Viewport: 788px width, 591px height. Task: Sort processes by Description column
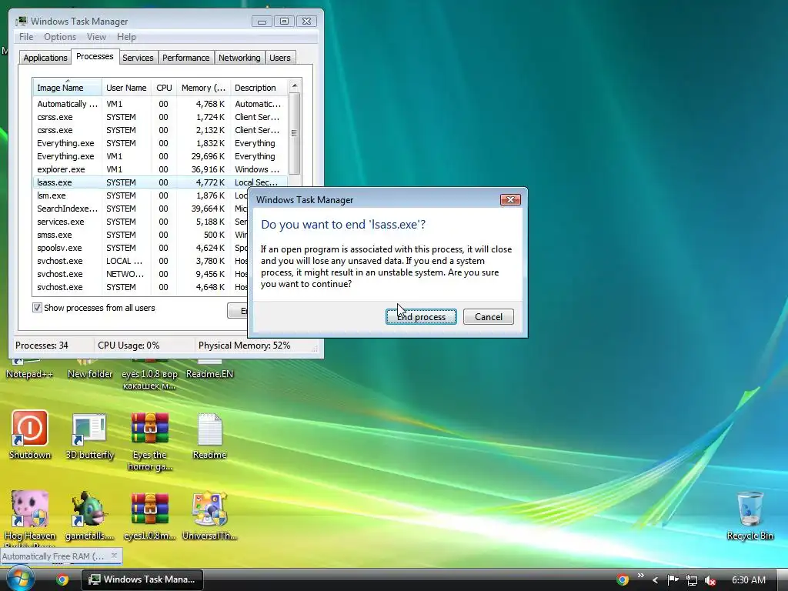tap(259, 88)
